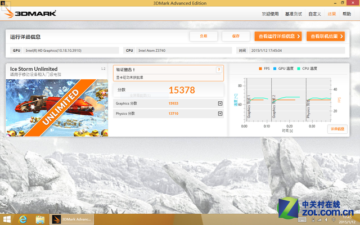Click the Physics test chart segment

pyautogui.click(x=318, y=100)
